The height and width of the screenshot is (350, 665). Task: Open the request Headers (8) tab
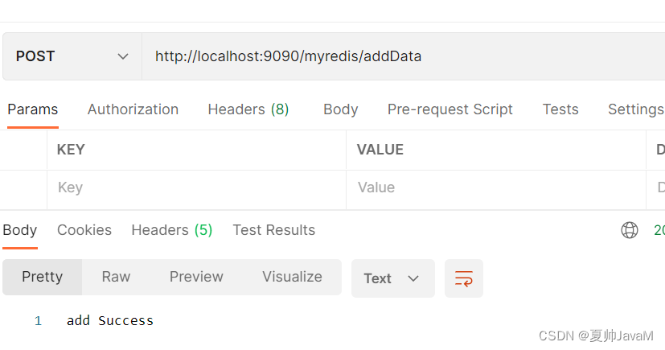[x=248, y=109]
